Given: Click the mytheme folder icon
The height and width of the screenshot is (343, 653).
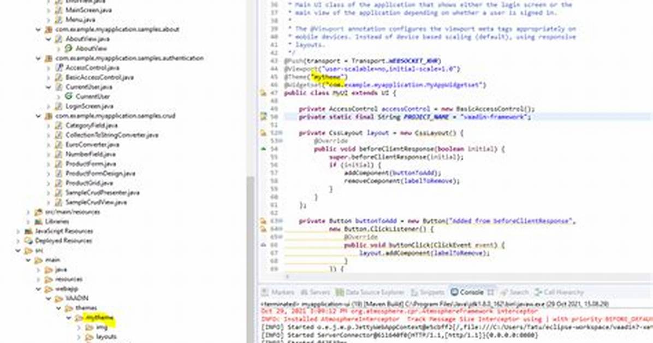Looking at the screenshot, I should [79, 317].
